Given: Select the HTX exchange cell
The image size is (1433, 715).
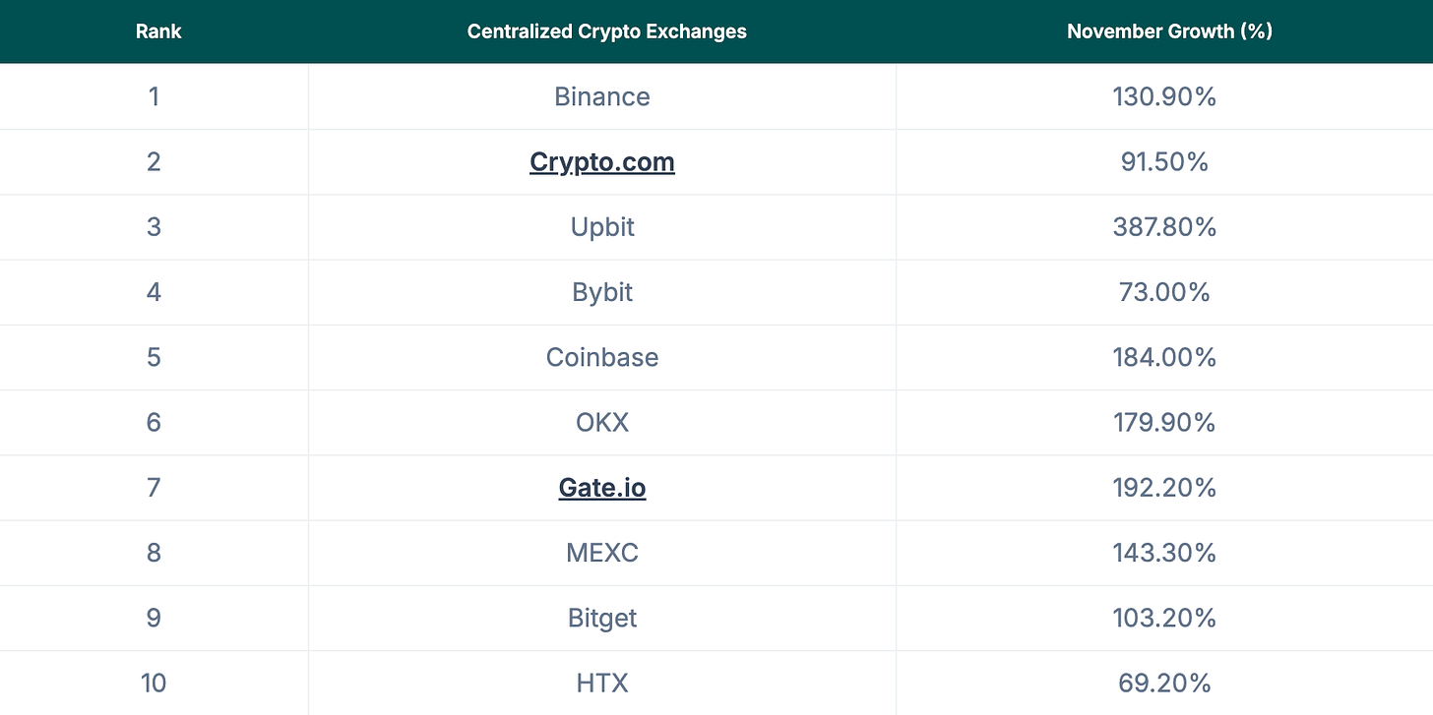Looking at the screenshot, I should (x=601, y=683).
